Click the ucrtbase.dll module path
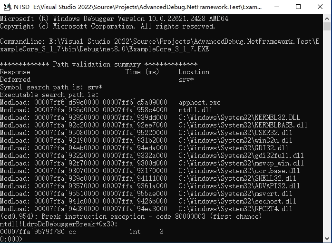 239,171
